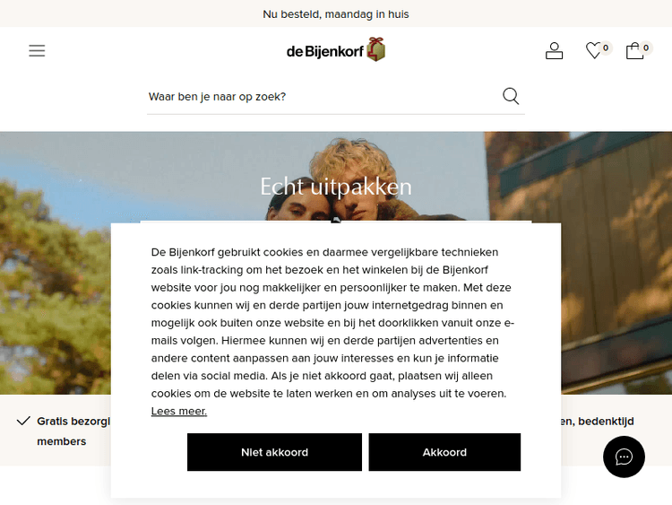Open the account profile icon
Viewport: 672px width, 505px height.
(x=554, y=50)
